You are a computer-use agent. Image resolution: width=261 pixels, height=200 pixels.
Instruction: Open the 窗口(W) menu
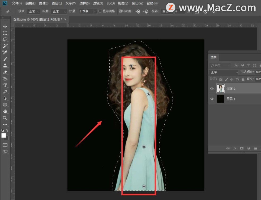138,3
